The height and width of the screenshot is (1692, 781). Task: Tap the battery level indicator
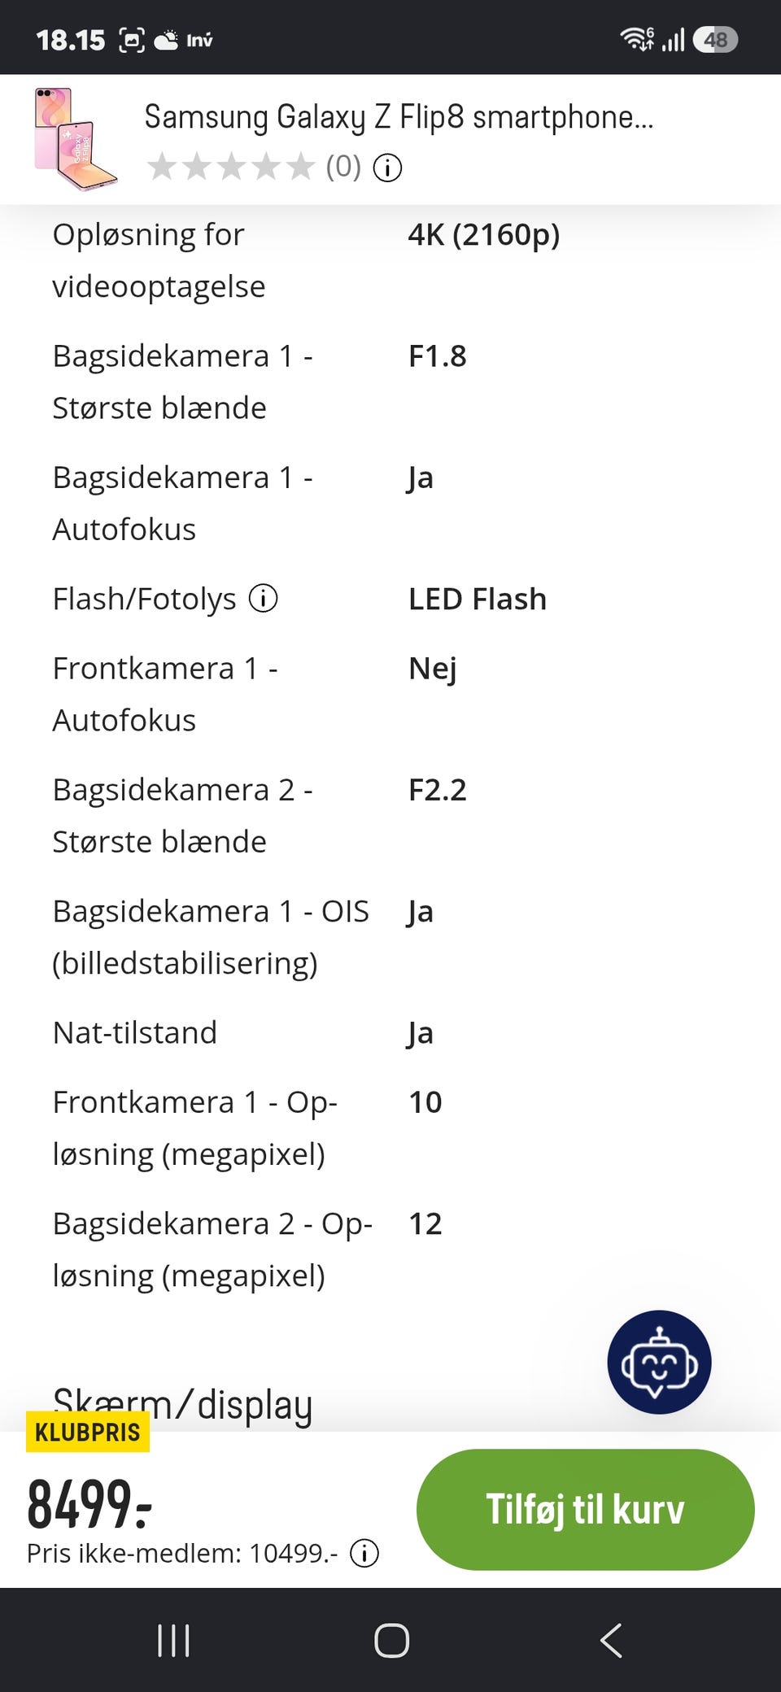715,40
